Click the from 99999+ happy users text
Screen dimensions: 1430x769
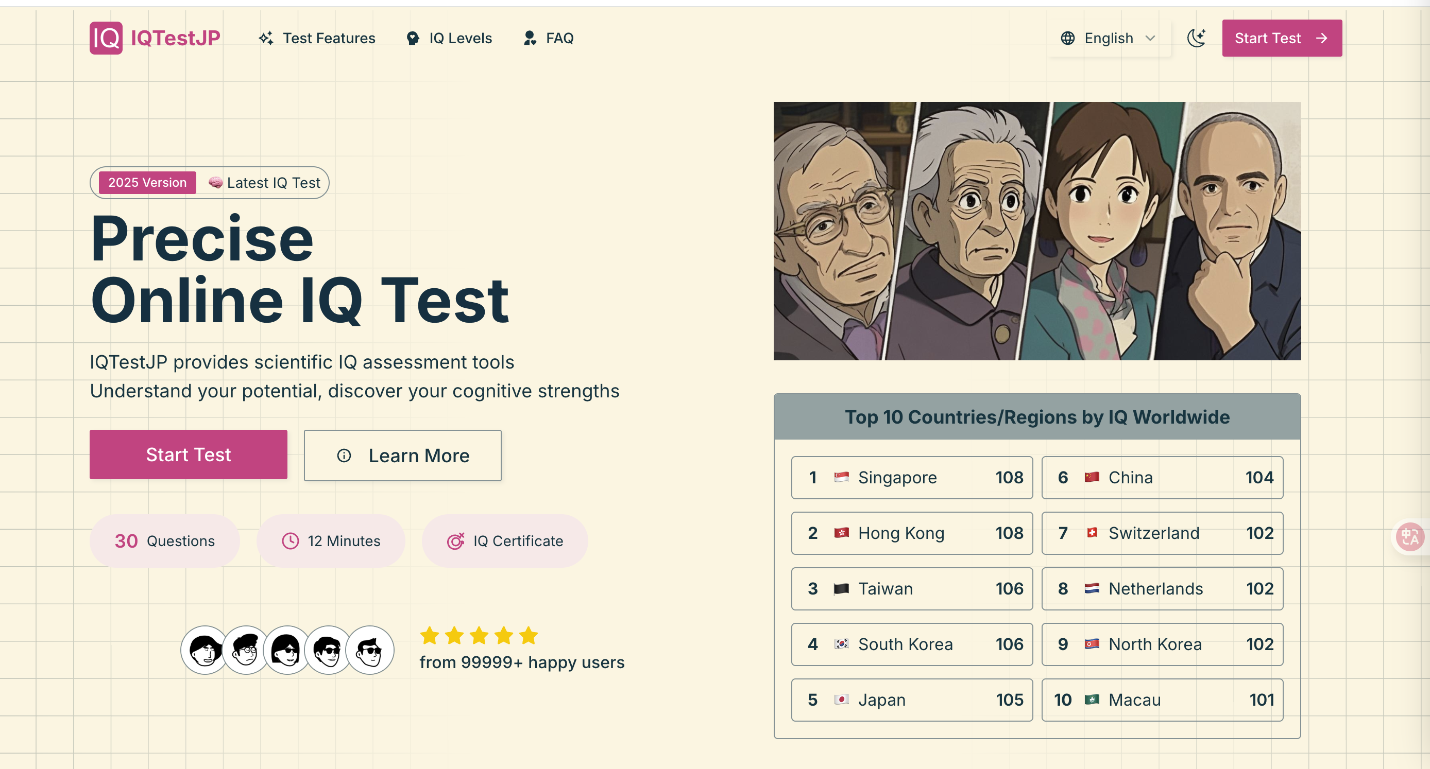pos(522,662)
